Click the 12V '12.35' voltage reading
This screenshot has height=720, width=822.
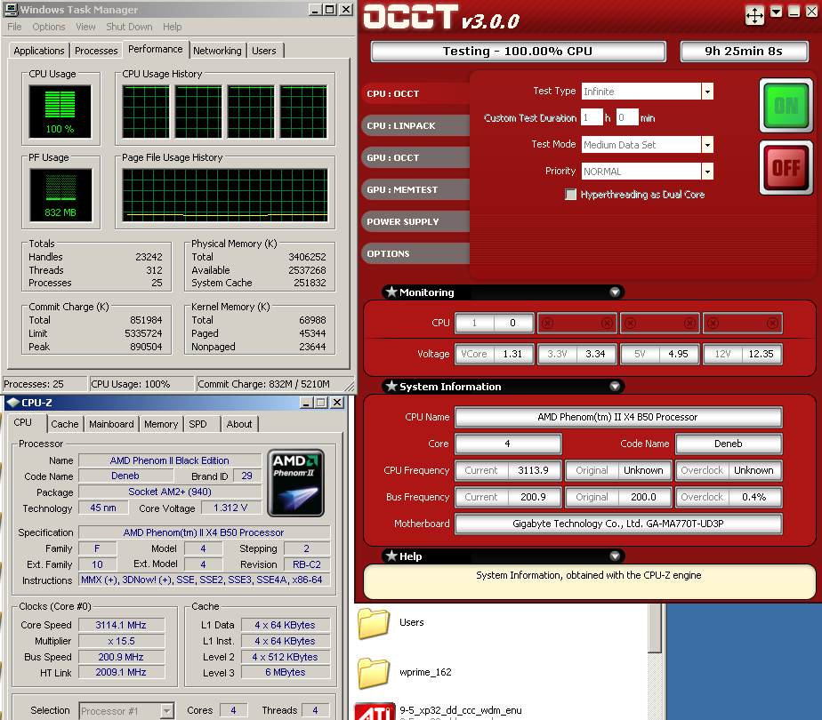click(x=762, y=354)
